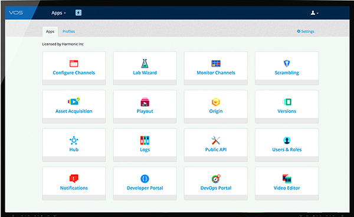Image resolution: width=354 pixels, height=217 pixels.
Task: Click the Settings gear icon
Action: 299,31
